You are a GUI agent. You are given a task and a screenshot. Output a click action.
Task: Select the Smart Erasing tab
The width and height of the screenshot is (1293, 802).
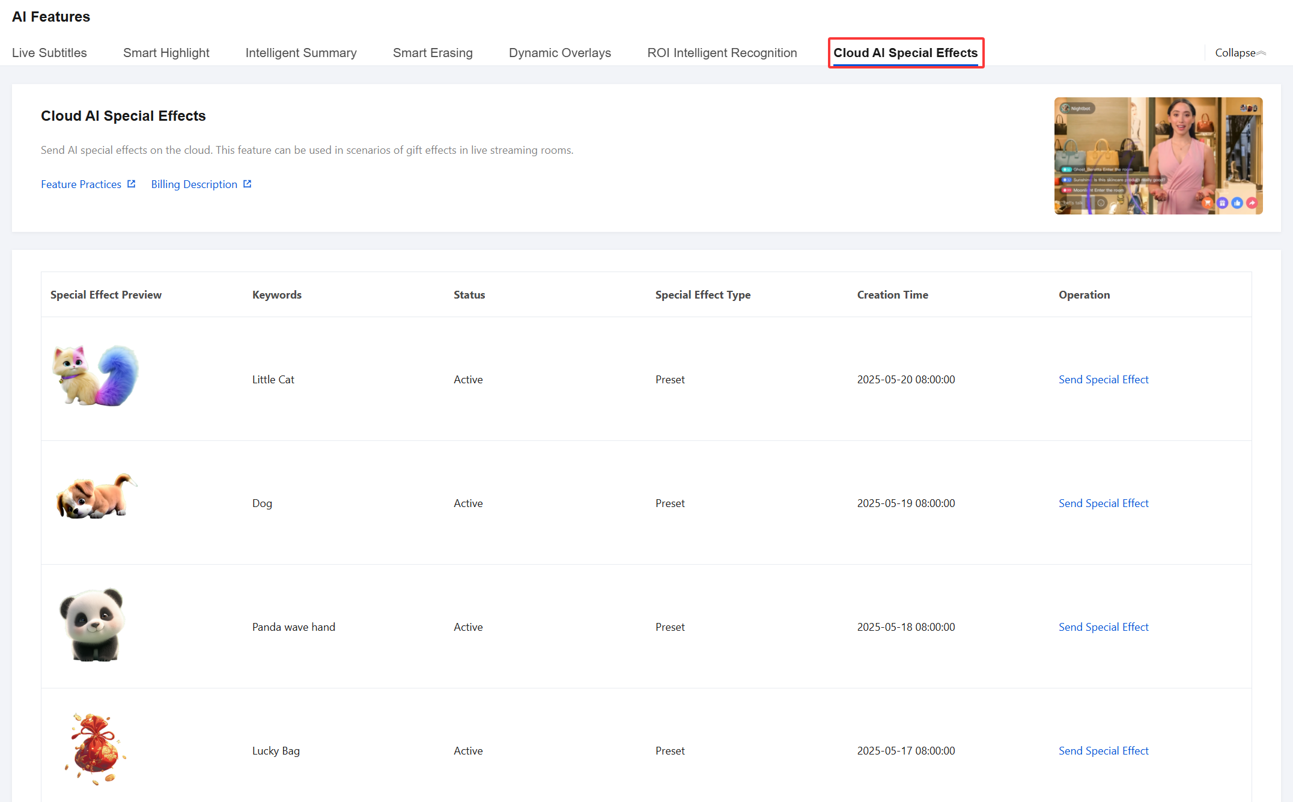click(433, 53)
